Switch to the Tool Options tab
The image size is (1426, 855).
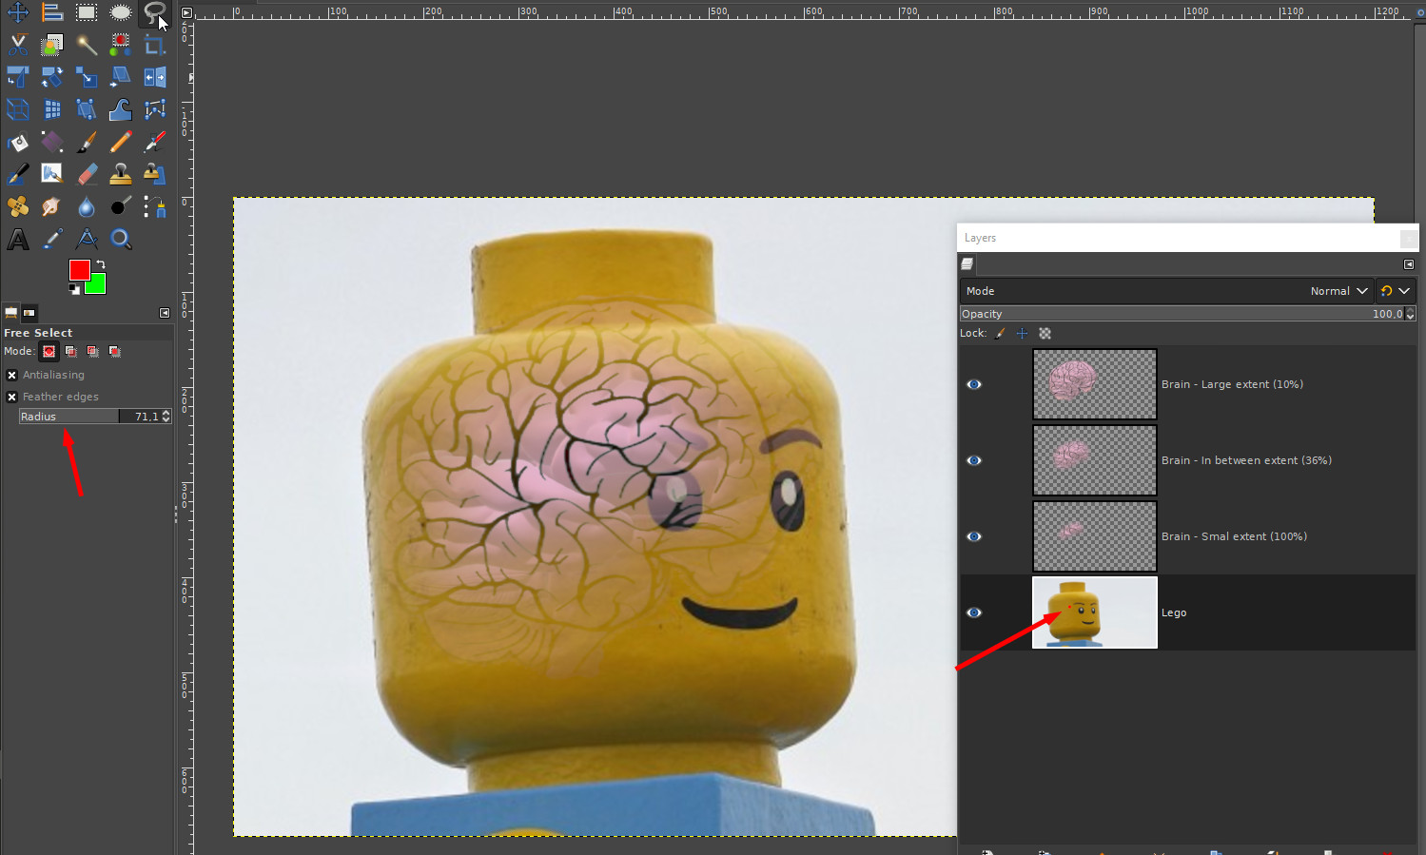click(11, 313)
